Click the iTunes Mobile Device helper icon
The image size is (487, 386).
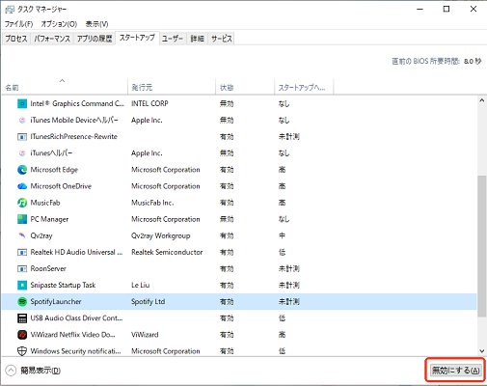pyautogui.click(x=22, y=120)
